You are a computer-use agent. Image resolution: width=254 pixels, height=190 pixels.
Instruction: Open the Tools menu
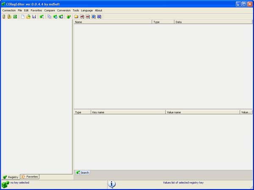pos(76,10)
